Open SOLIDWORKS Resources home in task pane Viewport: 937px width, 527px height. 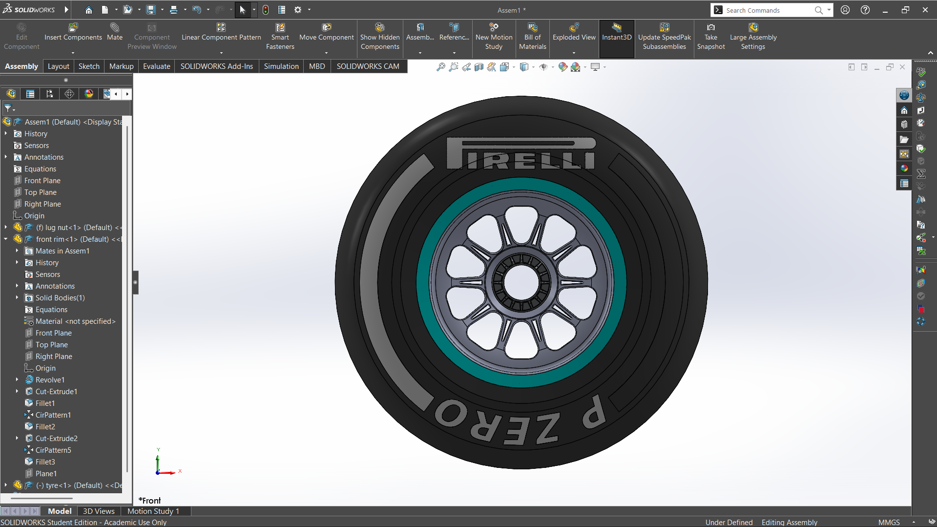click(904, 110)
